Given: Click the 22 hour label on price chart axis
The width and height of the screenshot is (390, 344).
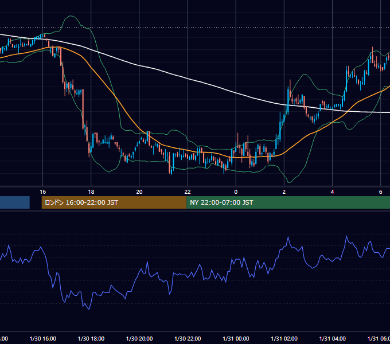Looking at the screenshot, I should [188, 191].
